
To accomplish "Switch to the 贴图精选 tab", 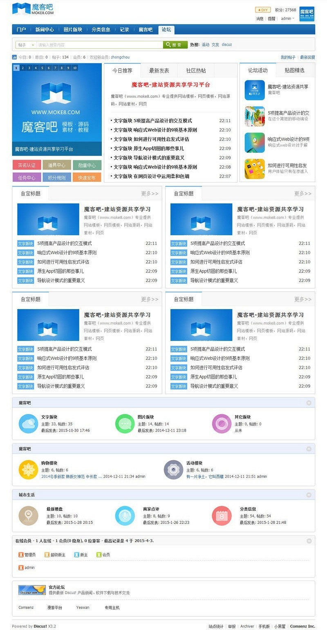I will [295, 70].
